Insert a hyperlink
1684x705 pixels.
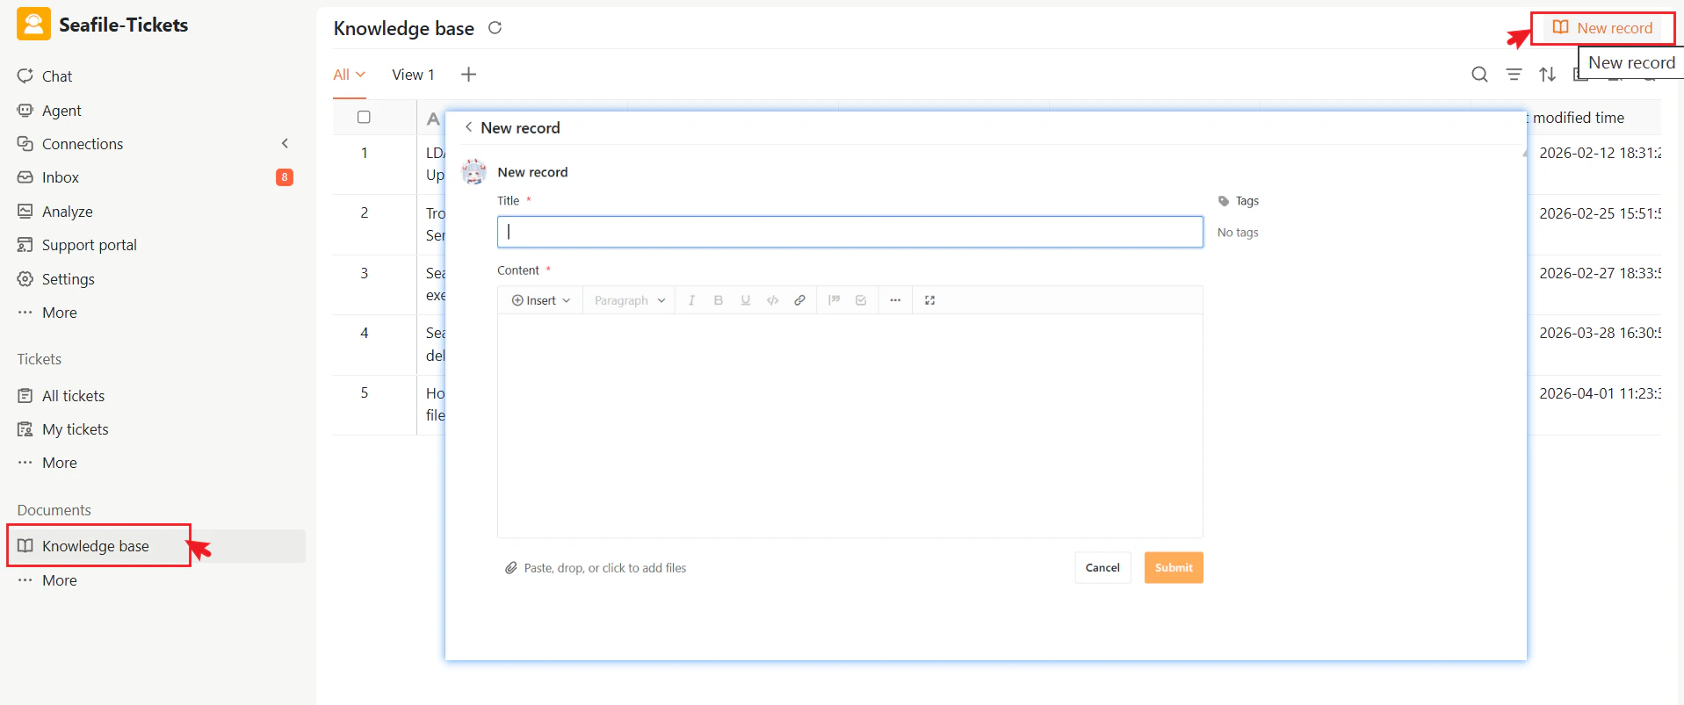click(x=800, y=300)
